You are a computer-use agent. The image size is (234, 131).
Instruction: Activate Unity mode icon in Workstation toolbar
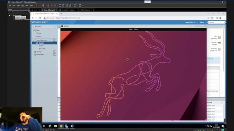coord(70,5)
